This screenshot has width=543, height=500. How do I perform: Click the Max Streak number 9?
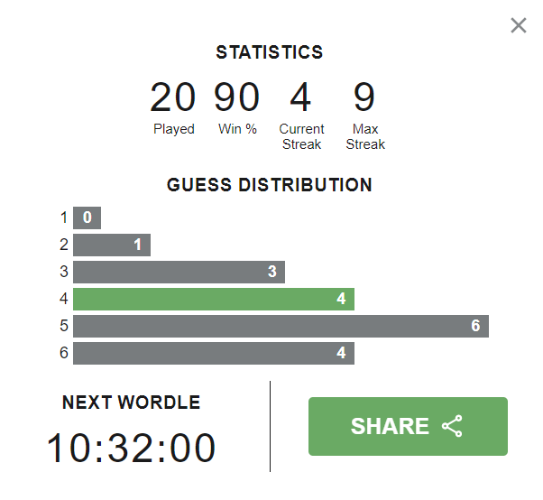[364, 97]
